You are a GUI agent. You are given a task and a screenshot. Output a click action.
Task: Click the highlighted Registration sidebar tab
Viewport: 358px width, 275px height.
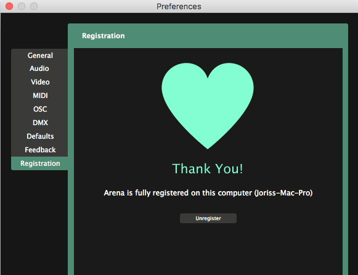(40, 163)
